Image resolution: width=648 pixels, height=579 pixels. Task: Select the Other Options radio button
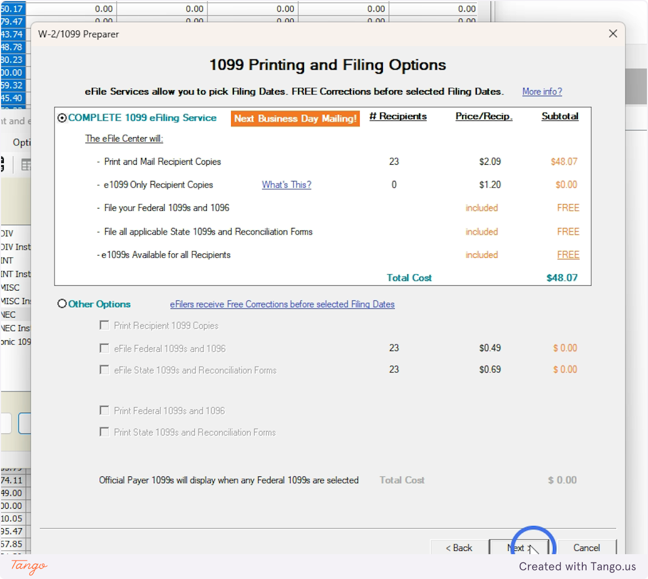pos(62,304)
